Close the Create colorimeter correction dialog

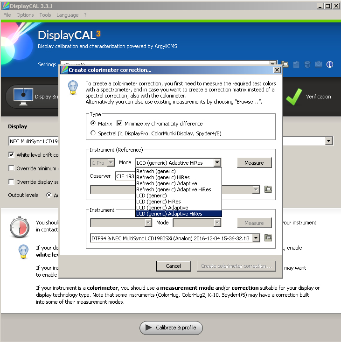[277, 70]
